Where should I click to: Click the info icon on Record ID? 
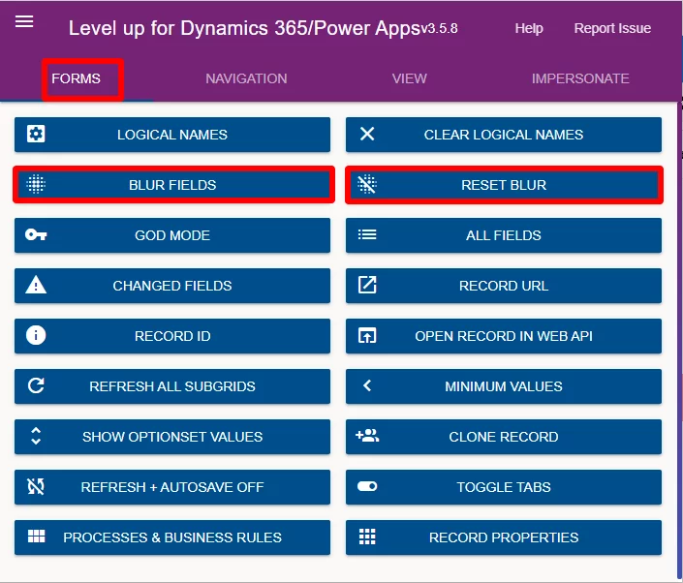coord(36,335)
